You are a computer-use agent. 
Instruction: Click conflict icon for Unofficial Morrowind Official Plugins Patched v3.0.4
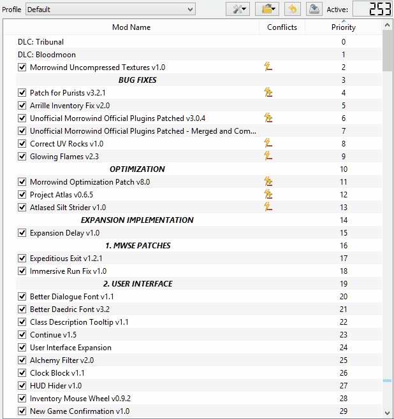point(268,118)
